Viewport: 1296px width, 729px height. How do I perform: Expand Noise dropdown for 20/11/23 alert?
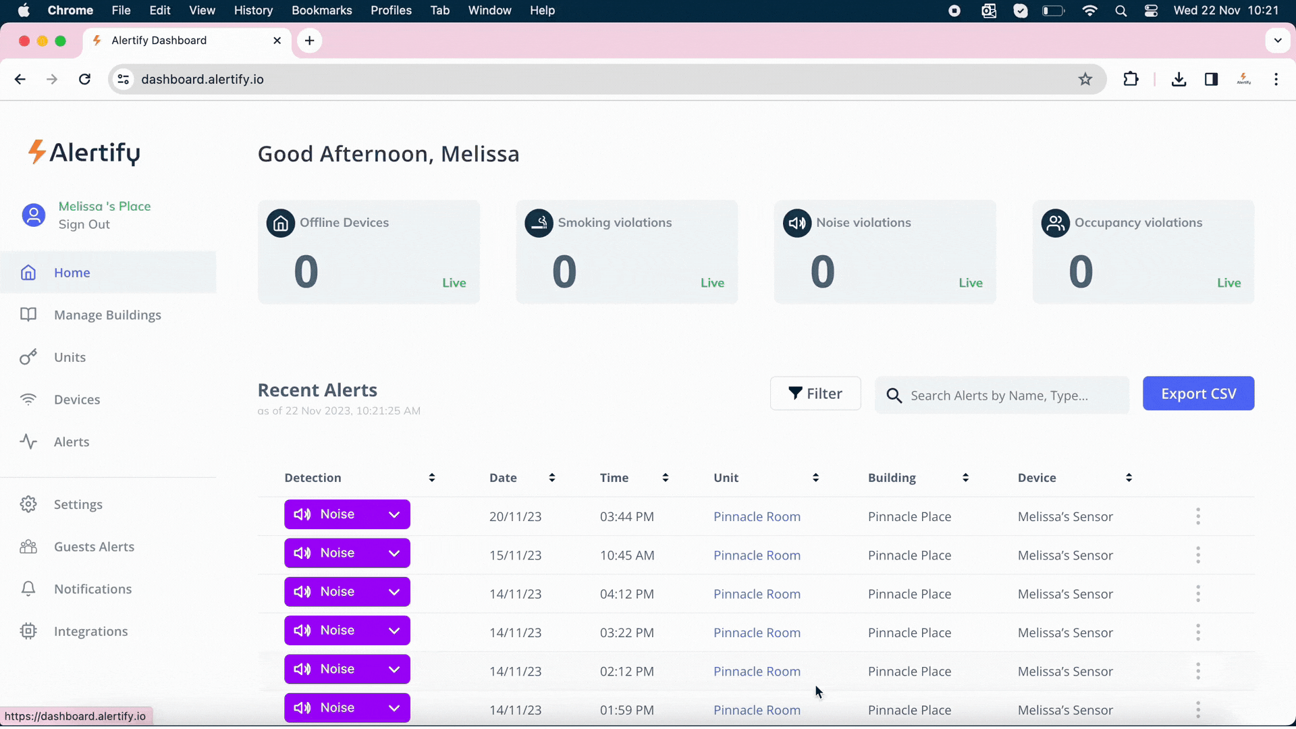[394, 514]
